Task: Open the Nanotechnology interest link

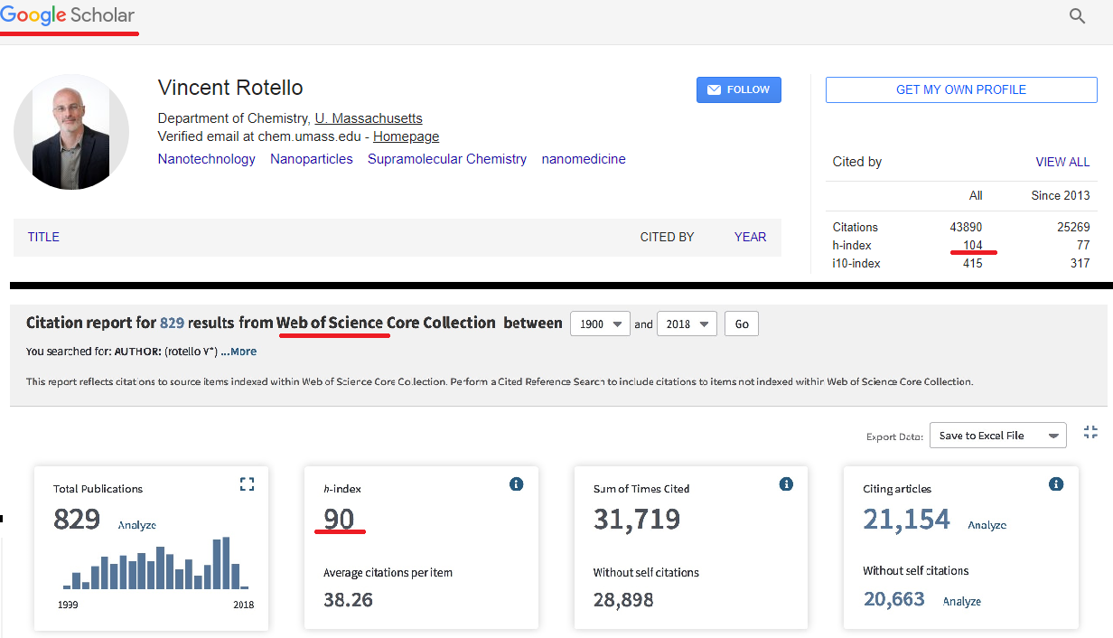Action: [x=206, y=159]
